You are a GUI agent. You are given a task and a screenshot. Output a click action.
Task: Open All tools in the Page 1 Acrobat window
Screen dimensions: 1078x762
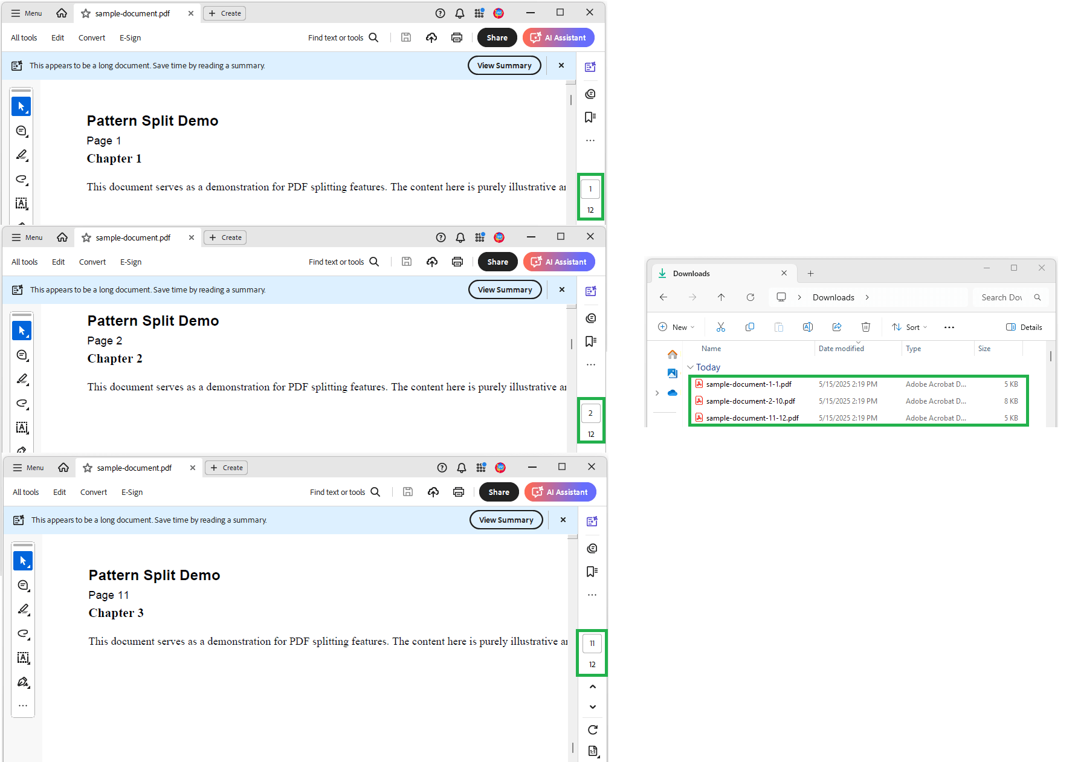(24, 37)
